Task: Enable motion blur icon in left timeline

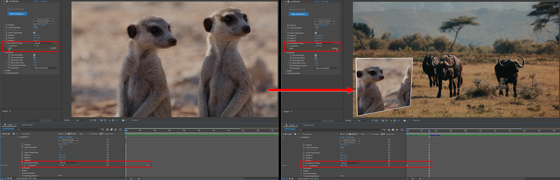Action: coord(116,130)
